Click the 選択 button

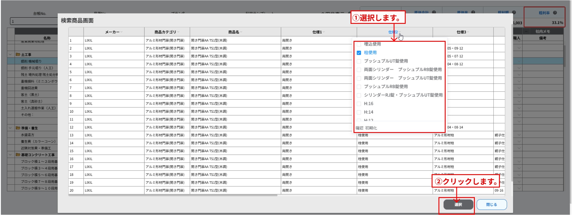[458, 205]
